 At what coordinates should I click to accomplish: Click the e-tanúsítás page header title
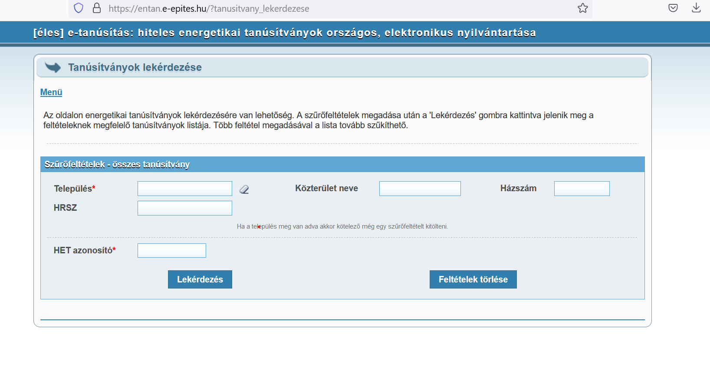(284, 33)
